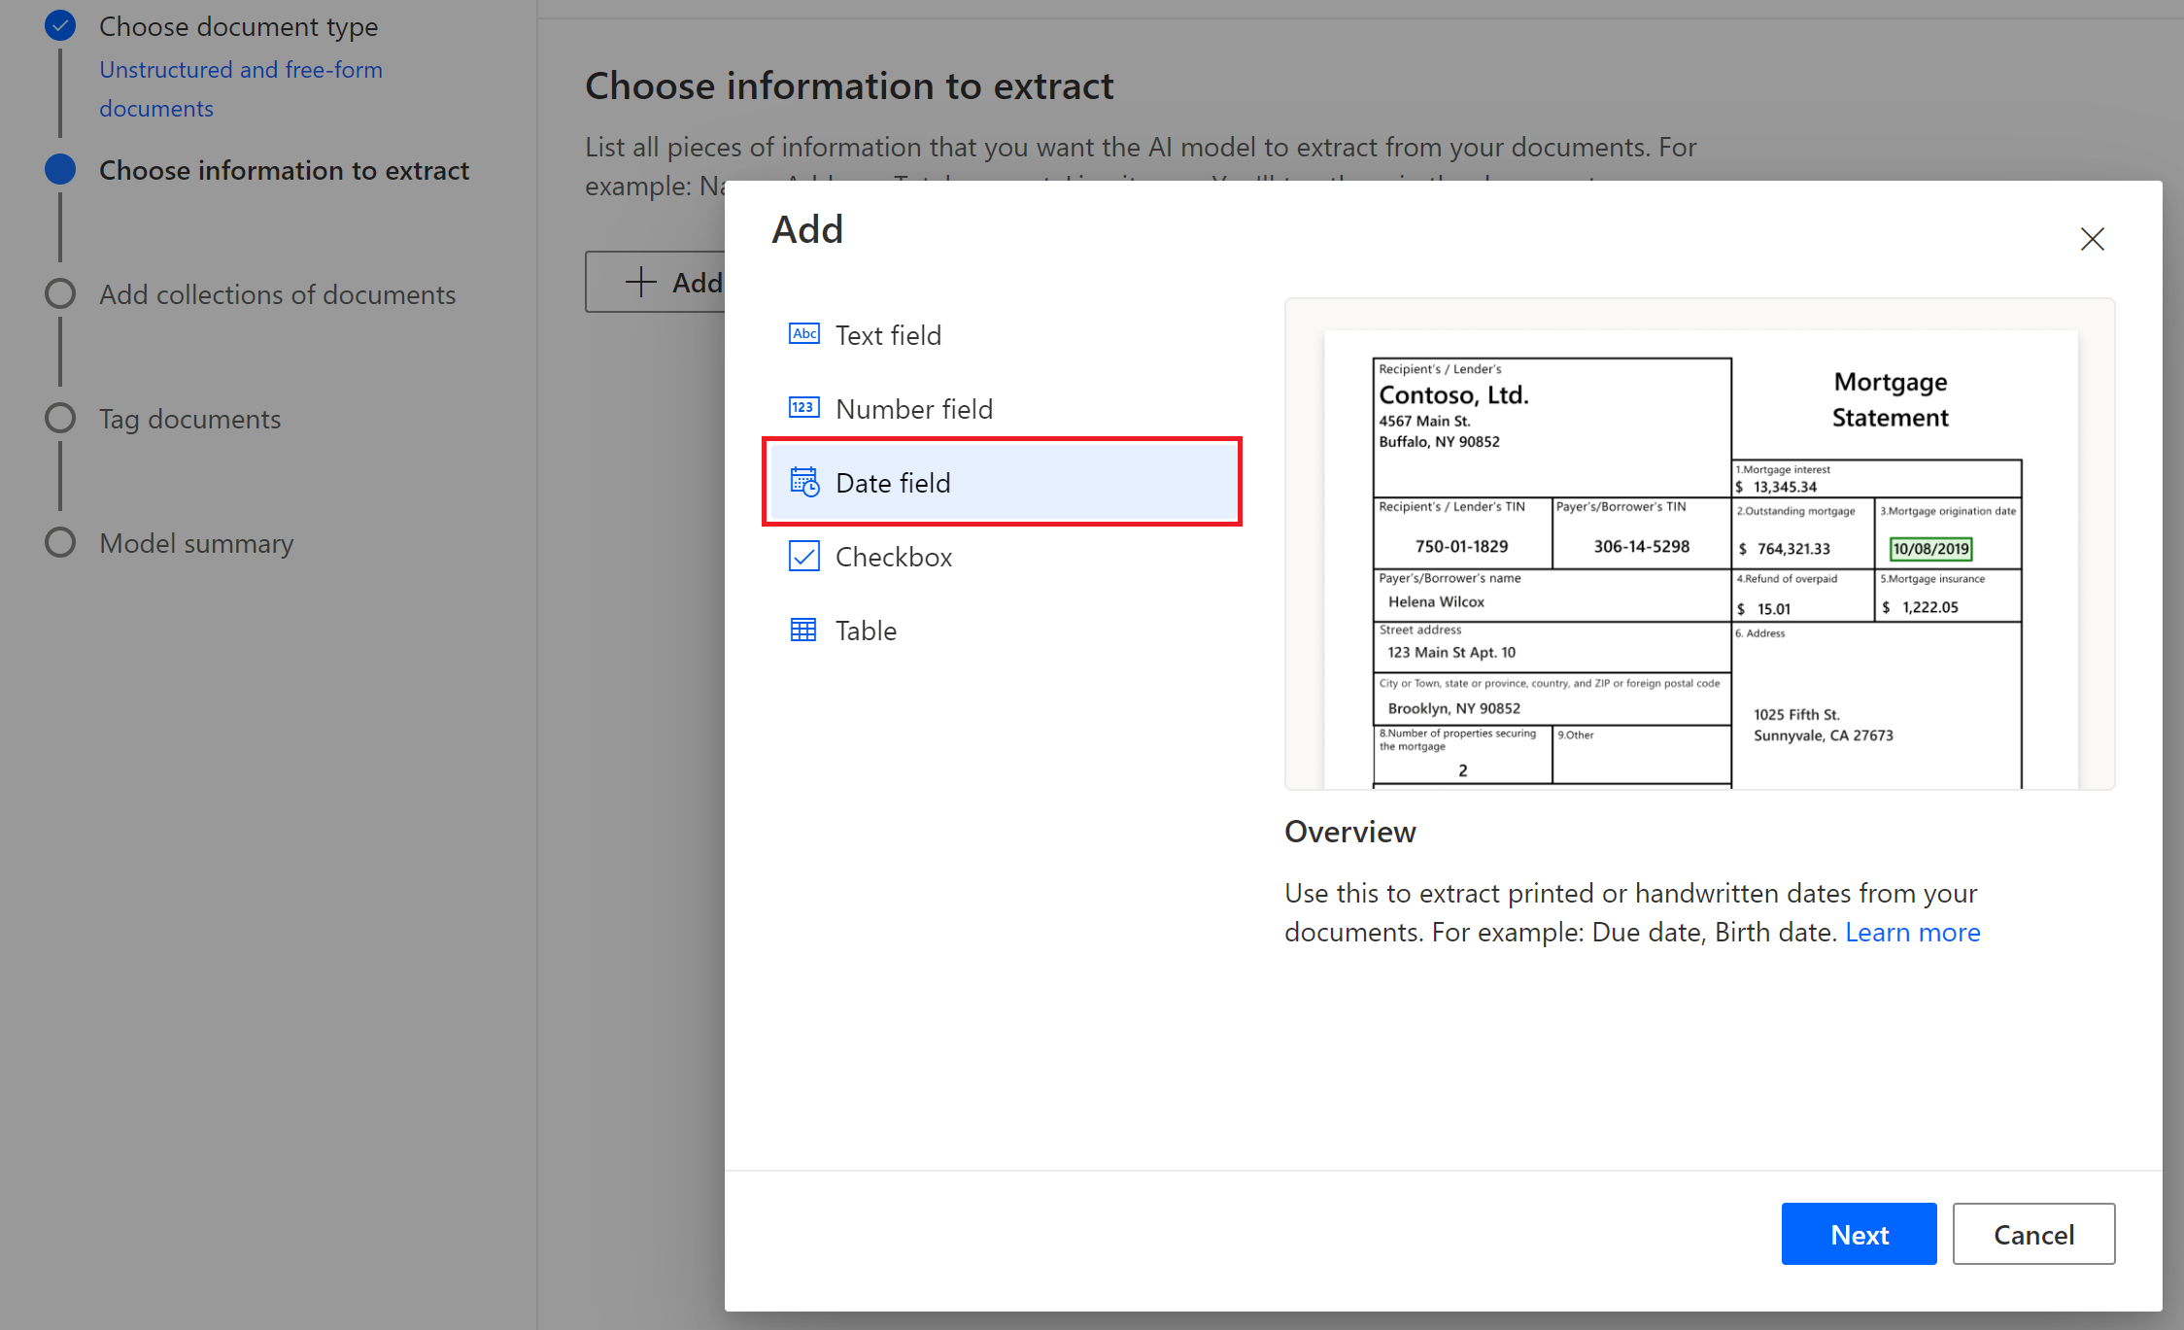2184x1330 pixels.
Task: Select the Table option
Action: [866, 630]
